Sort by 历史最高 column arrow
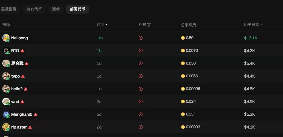This screenshot has width=283, height=137. [261, 25]
